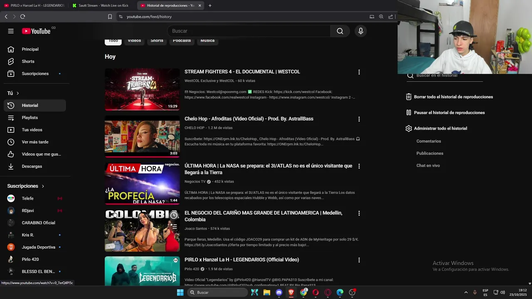The width and height of the screenshot is (532, 299).
Task: Click the YouTube logo
Action: (x=36, y=31)
